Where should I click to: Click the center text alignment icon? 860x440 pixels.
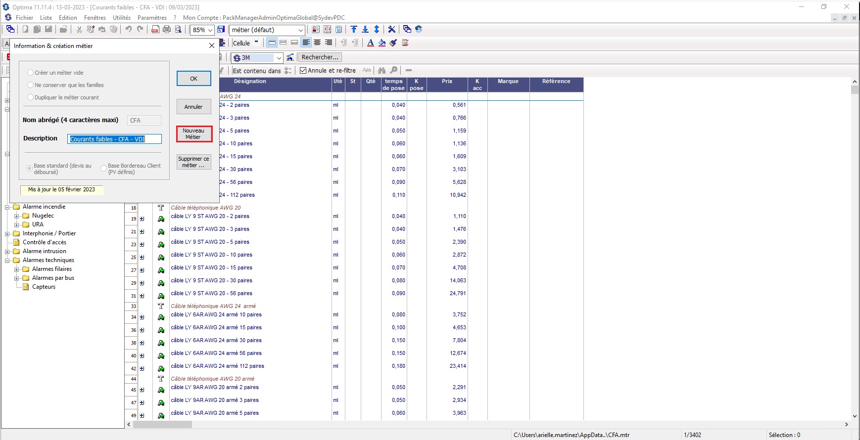point(317,43)
